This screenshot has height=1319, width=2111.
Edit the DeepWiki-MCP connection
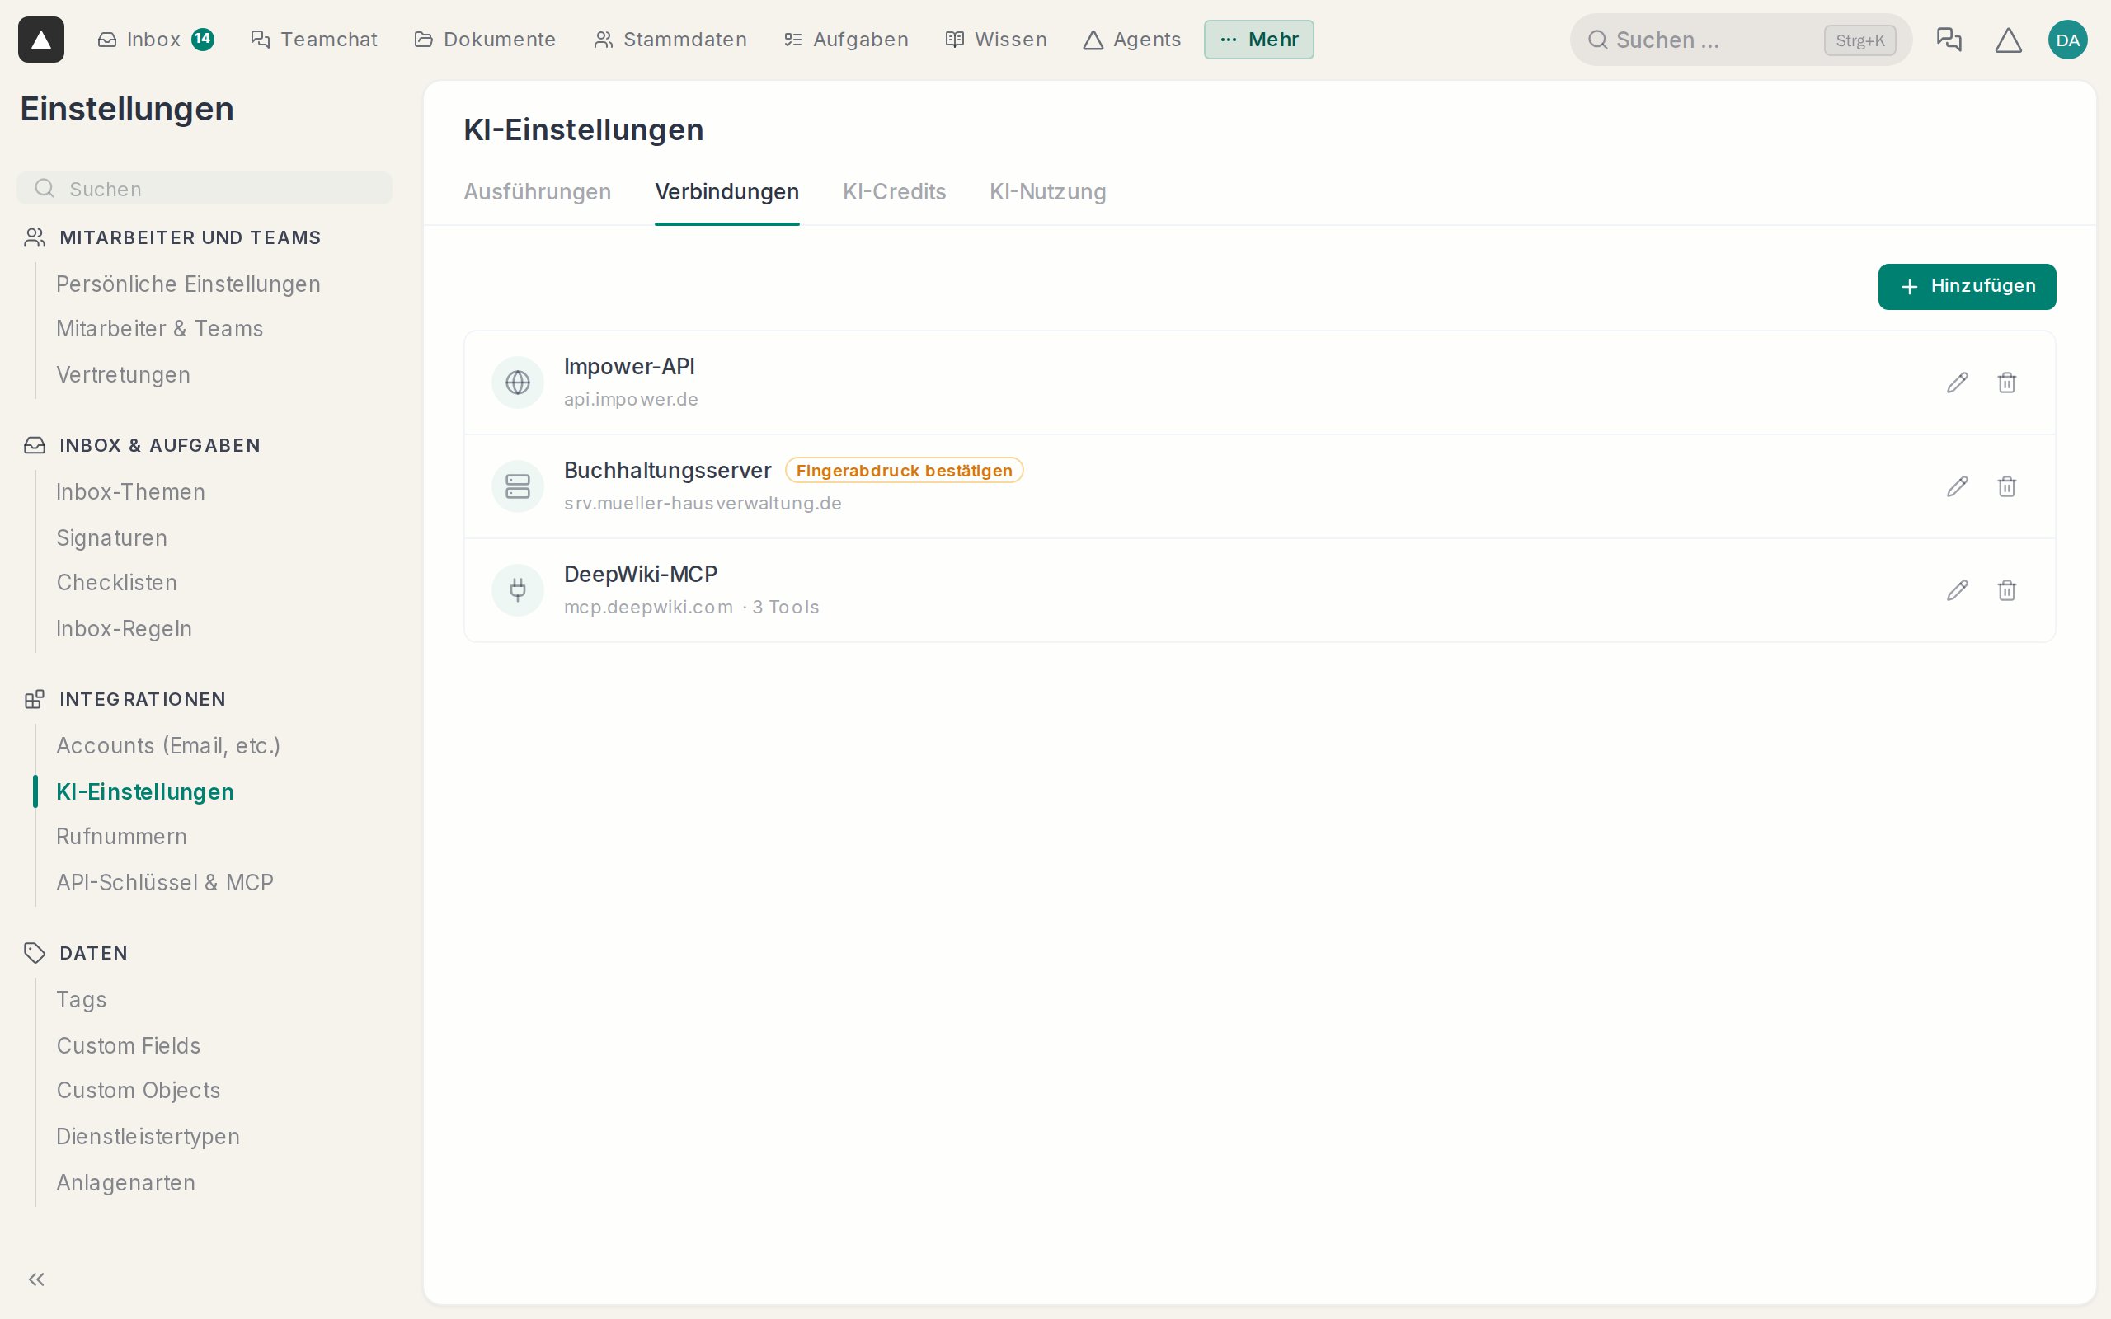point(1957,590)
